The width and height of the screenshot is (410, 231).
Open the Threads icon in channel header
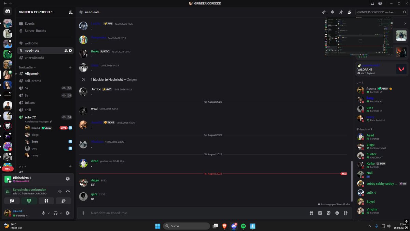point(324,12)
